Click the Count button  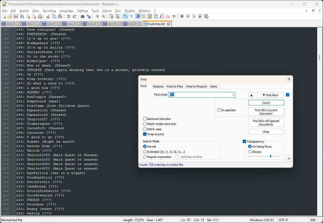pos(266,103)
